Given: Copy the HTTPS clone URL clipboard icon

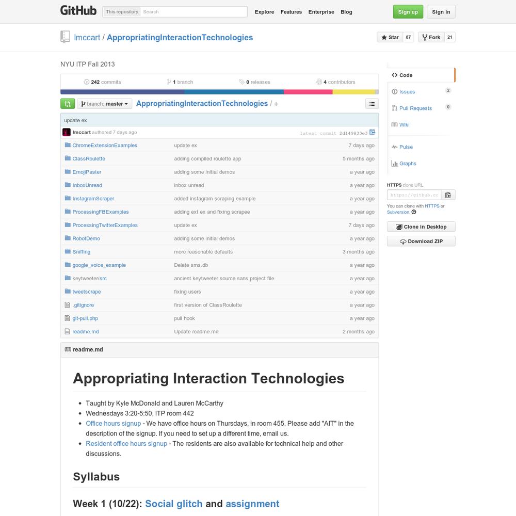Looking at the screenshot, I should (448, 195).
